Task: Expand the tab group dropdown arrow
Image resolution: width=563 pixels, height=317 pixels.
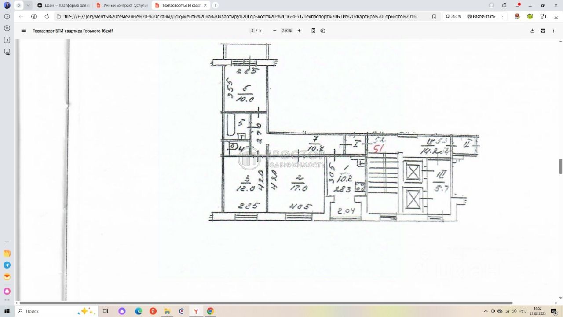Action: (x=28, y=5)
